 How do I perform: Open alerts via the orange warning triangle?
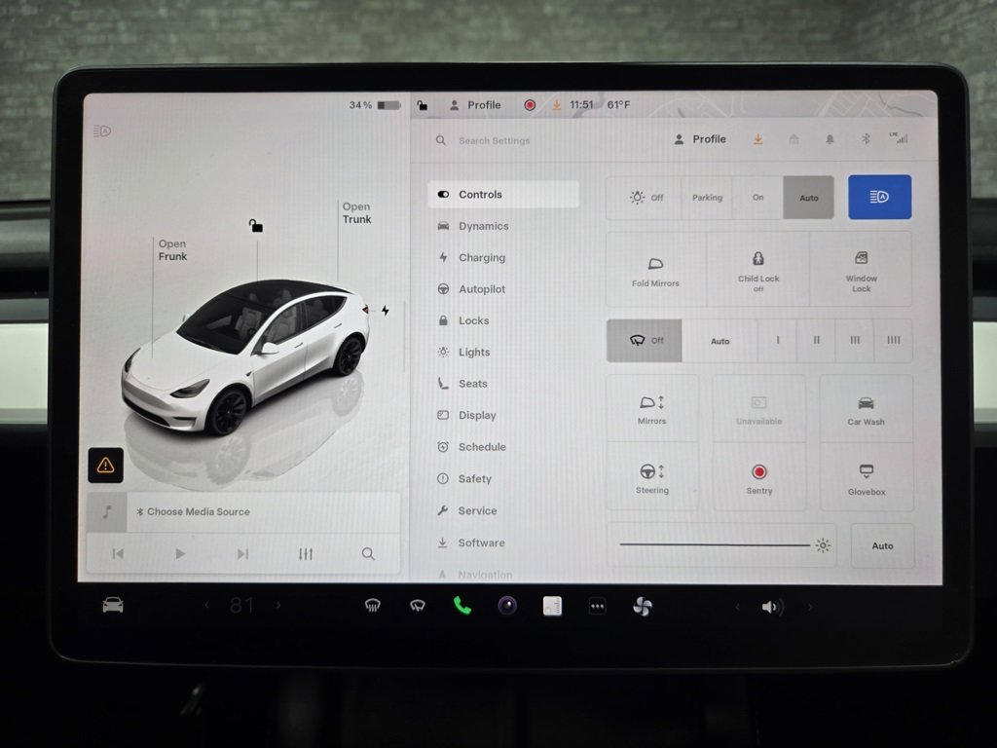[x=105, y=465]
